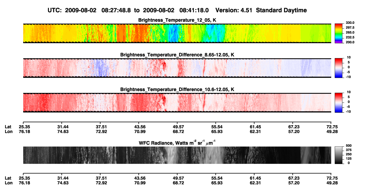Click the '232.5' color bar tick label

pyautogui.click(x=350, y=37)
